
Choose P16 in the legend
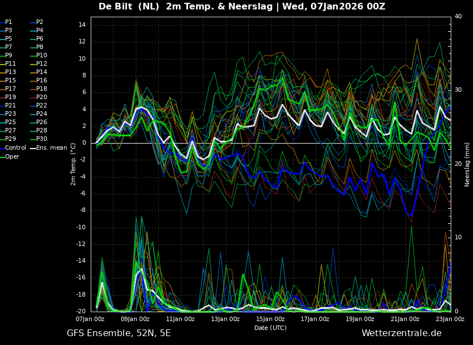point(38,81)
